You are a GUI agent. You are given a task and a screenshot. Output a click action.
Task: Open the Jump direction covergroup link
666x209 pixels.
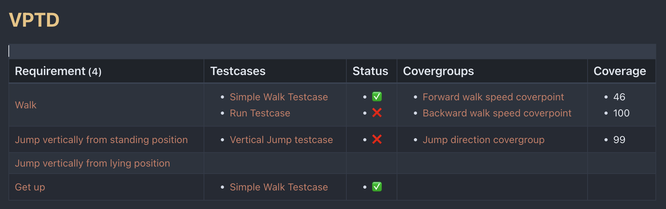click(x=484, y=140)
